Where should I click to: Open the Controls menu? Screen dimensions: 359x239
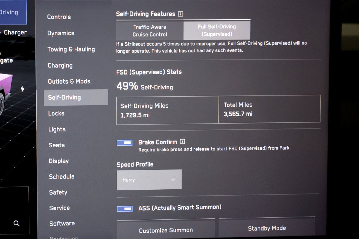pos(59,17)
